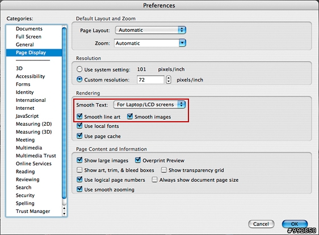Click the Cancel button
Image resolution: width=319 pixels, height=235 pixels.
click(261, 224)
